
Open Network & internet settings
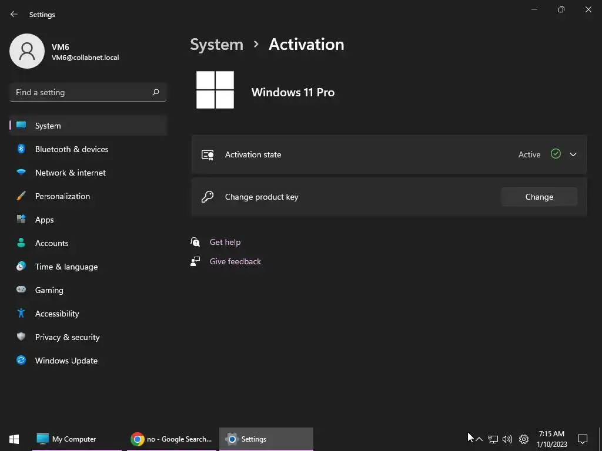pyautogui.click(x=88, y=173)
